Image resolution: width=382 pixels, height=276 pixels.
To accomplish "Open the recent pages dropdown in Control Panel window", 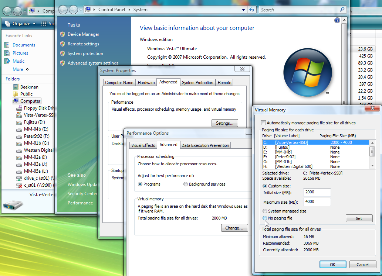I will pyautogui.click(x=81, y=10).
